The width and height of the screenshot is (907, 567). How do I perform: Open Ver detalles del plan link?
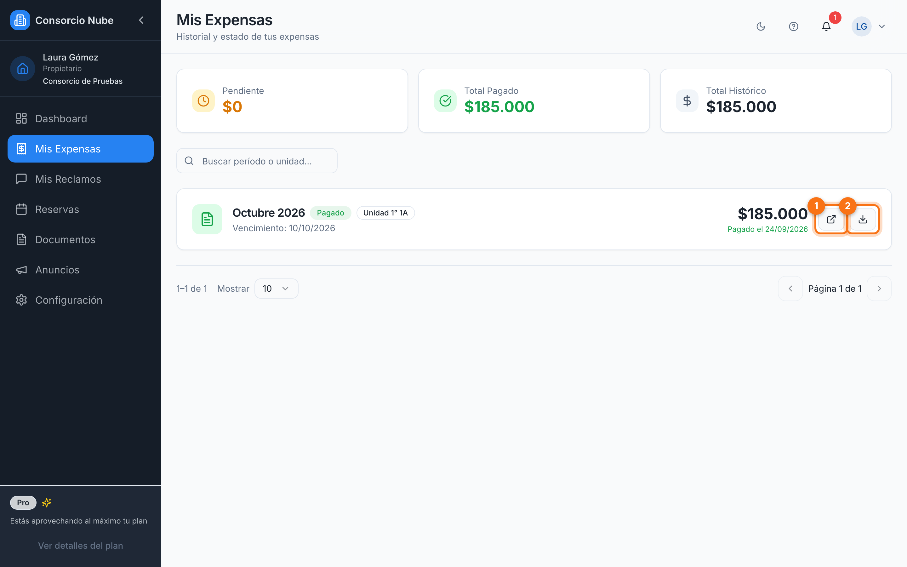pos(81,546)
